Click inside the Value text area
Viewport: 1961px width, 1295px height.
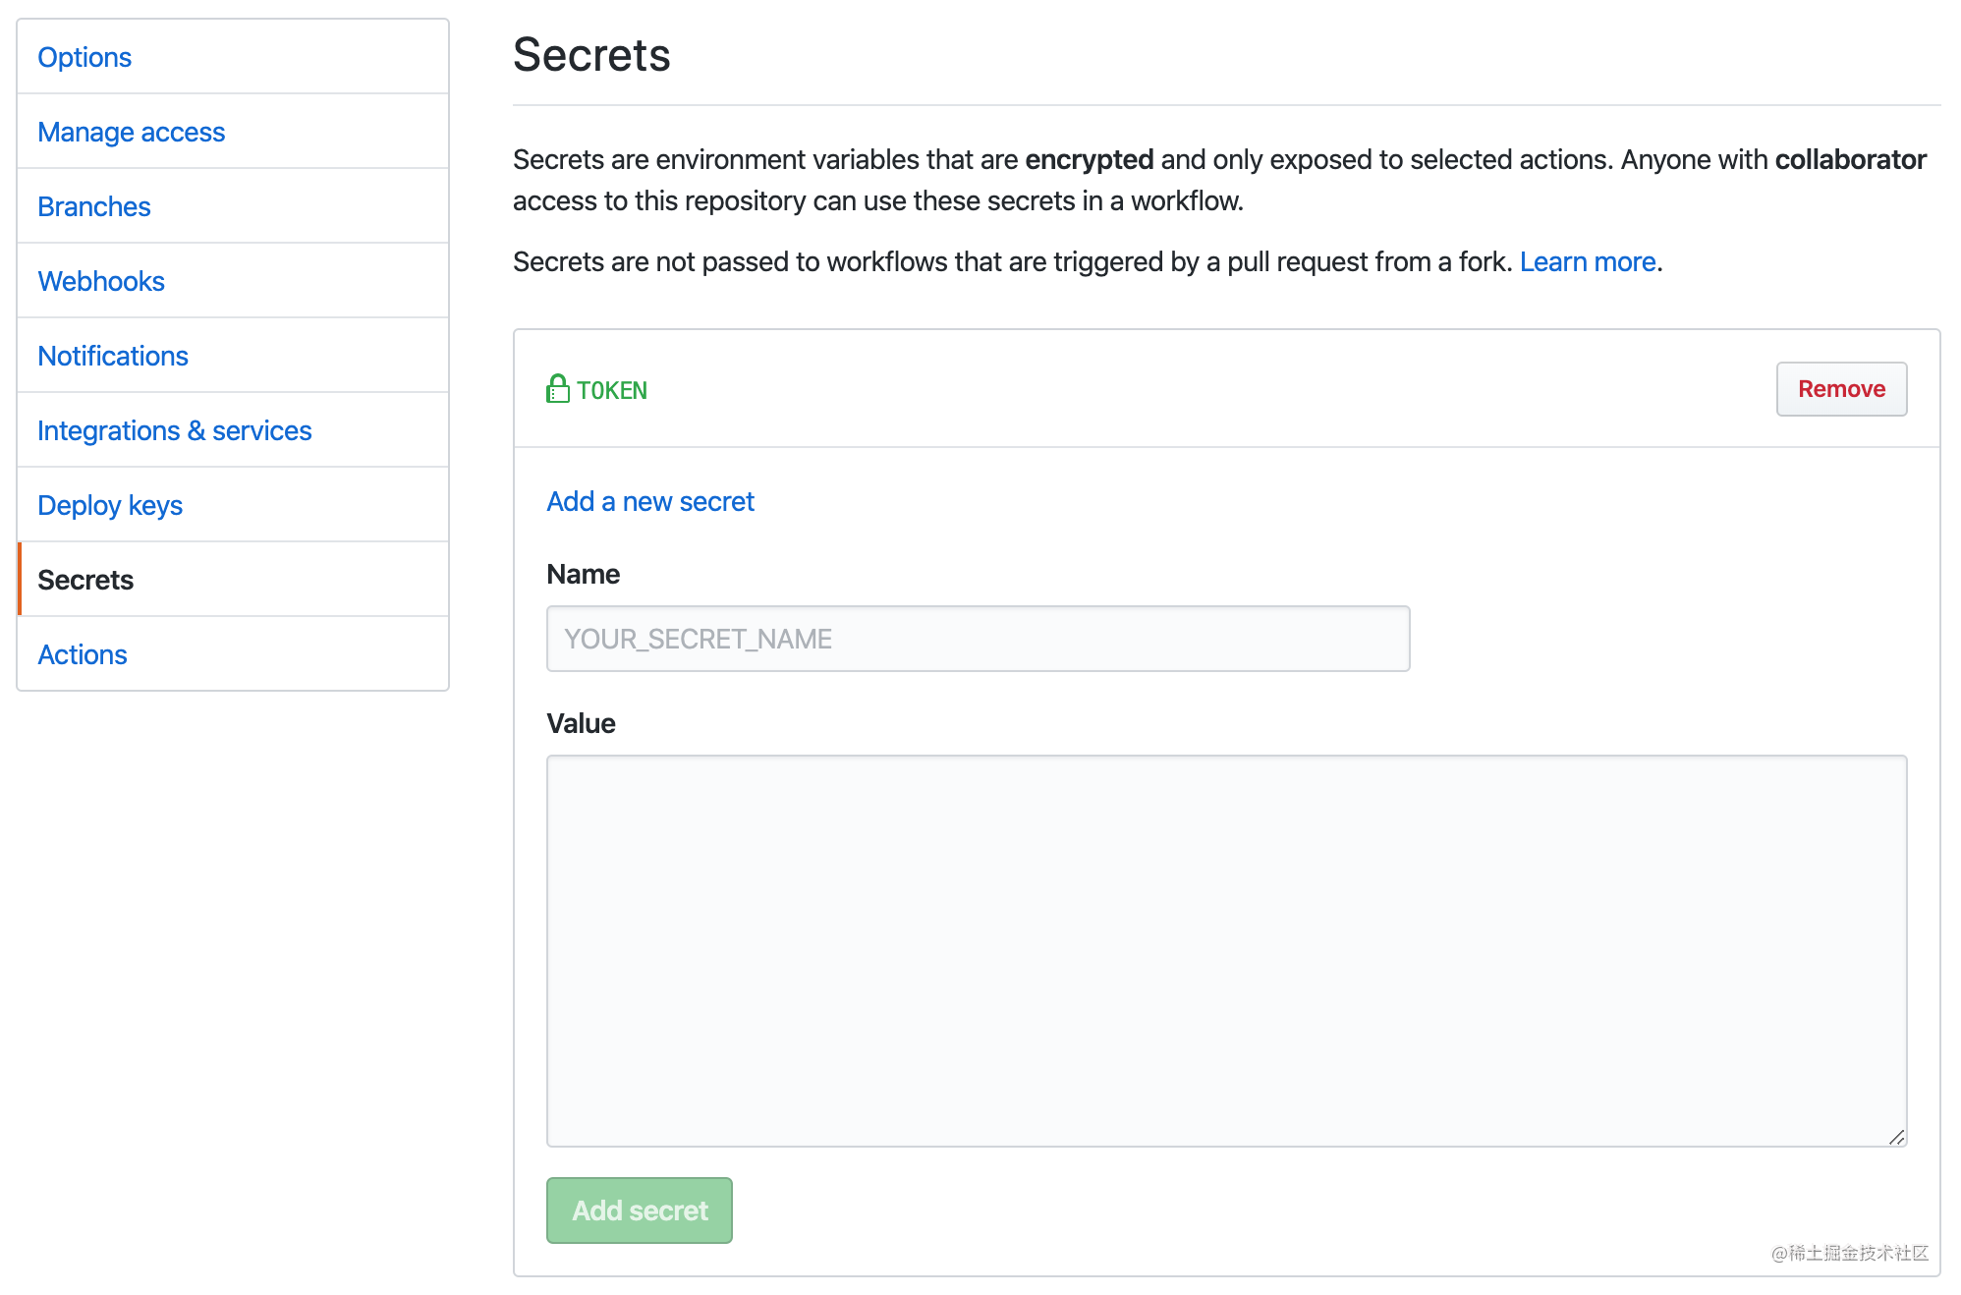[x=1227, y=950]
